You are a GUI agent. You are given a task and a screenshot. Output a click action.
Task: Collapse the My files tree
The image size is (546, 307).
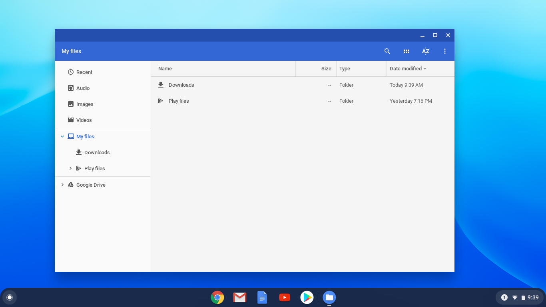pyautogui.click(x=62, y=136)
